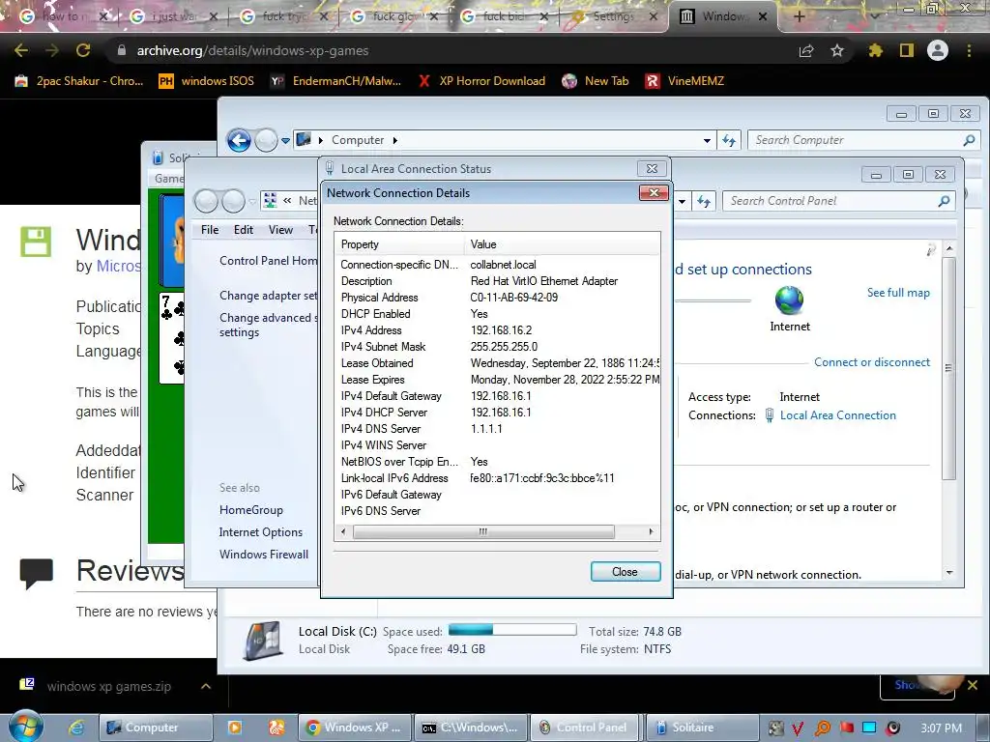Click Control Panel Home link

268,261
